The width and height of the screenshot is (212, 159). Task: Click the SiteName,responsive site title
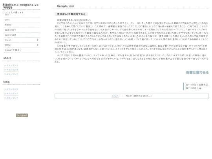[x=20, y=6]
